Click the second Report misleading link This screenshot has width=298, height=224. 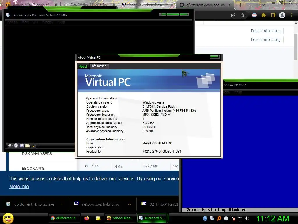(x=266, y=40)
